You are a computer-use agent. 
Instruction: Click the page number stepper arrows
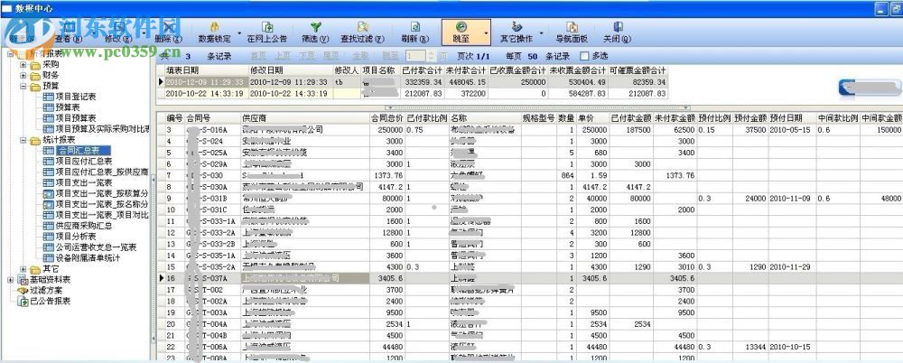[431, 56]
